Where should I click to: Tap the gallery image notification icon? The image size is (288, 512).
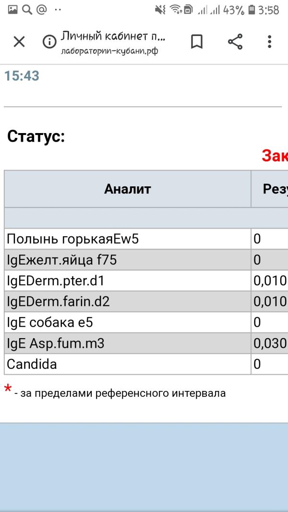13,10
